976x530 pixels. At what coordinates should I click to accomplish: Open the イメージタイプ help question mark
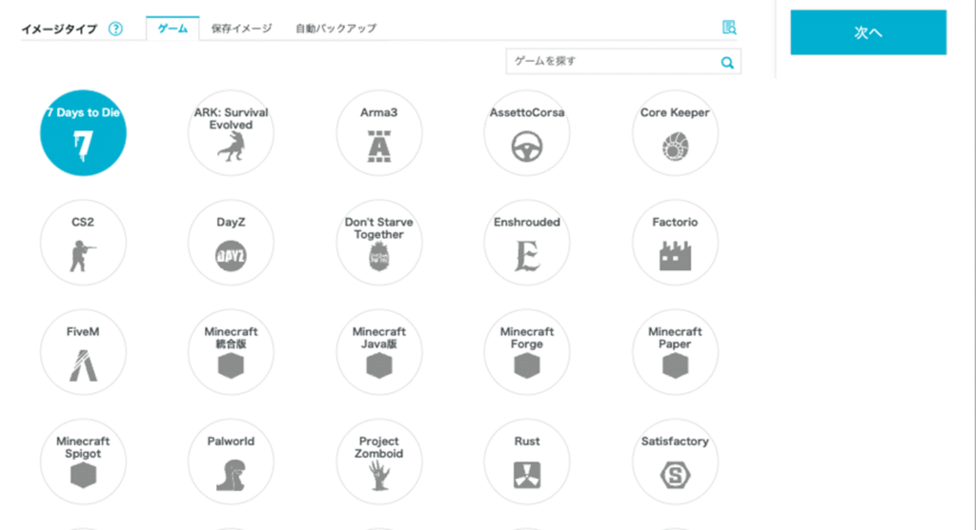click(115, 29)
